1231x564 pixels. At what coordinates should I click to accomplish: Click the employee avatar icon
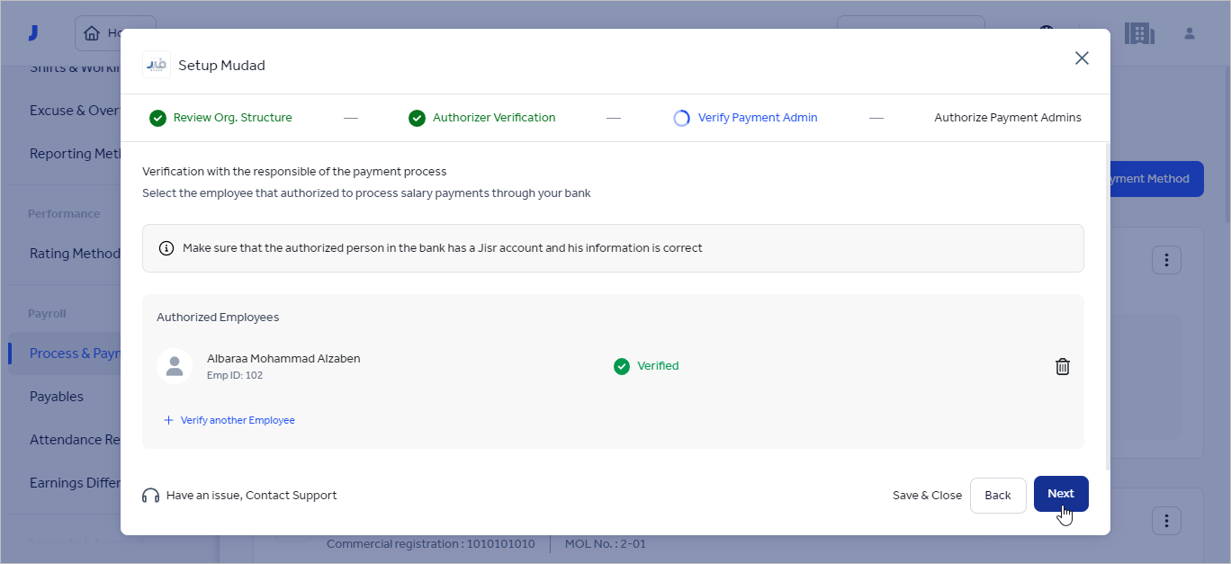(175, 366)
